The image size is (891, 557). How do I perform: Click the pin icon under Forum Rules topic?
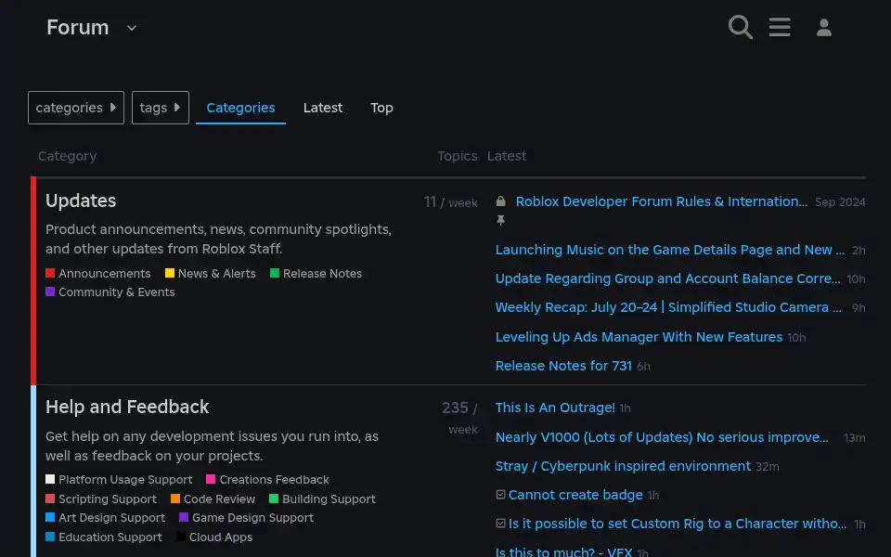[x=500, y=220]
